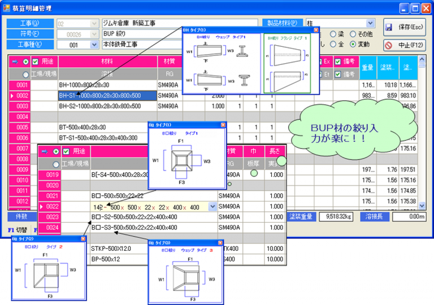The width and height of the screenshot is (434, 305).
Task: Click the 溶接長 value field
Action: pos(409,217)
